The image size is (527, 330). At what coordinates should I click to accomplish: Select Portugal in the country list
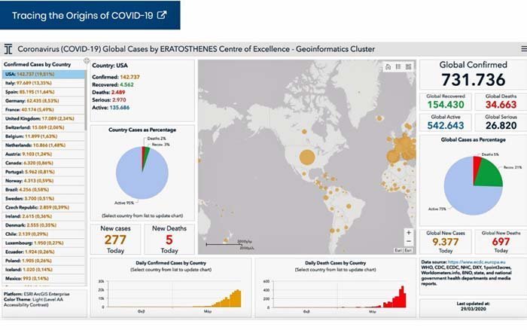click(x=44, y=172)
